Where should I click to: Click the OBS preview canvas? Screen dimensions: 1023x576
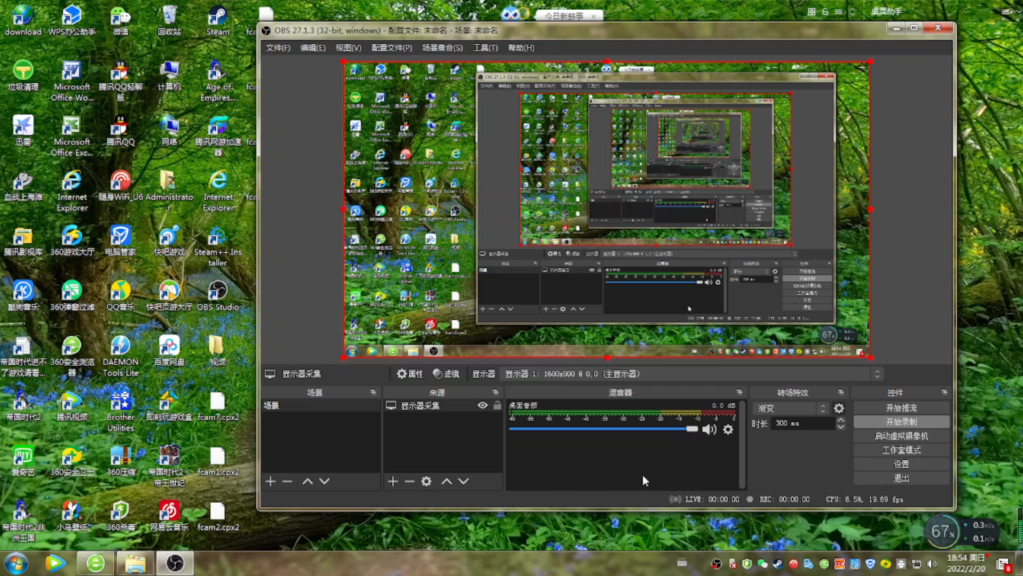pyautogui.click(x=607, y=209)
